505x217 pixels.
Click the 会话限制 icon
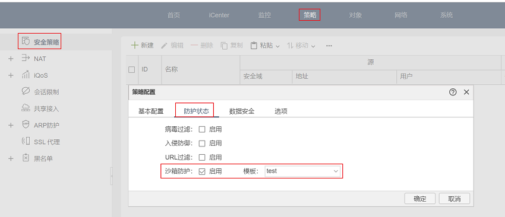click(26, 92)
